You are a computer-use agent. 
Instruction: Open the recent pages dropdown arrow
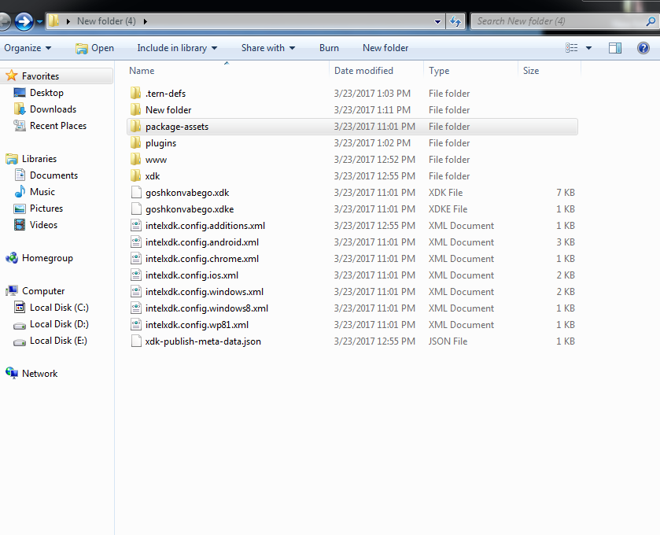pyautogui.click(x=39, y=21)
